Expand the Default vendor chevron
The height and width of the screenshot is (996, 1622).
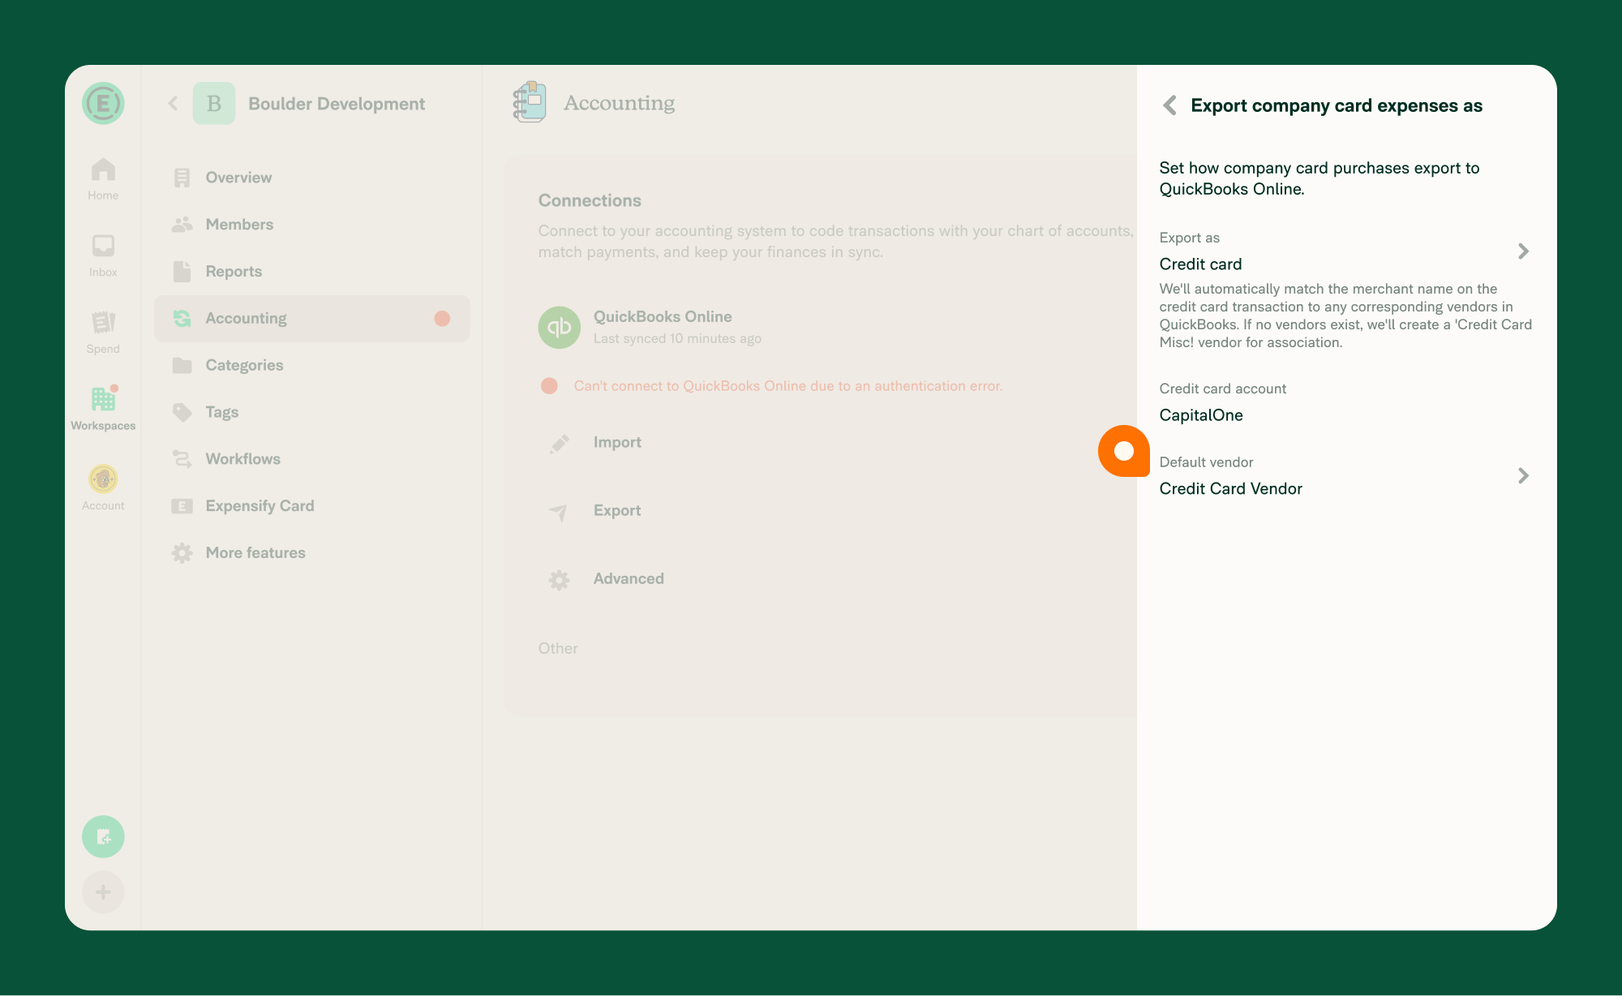[1523, 476]
